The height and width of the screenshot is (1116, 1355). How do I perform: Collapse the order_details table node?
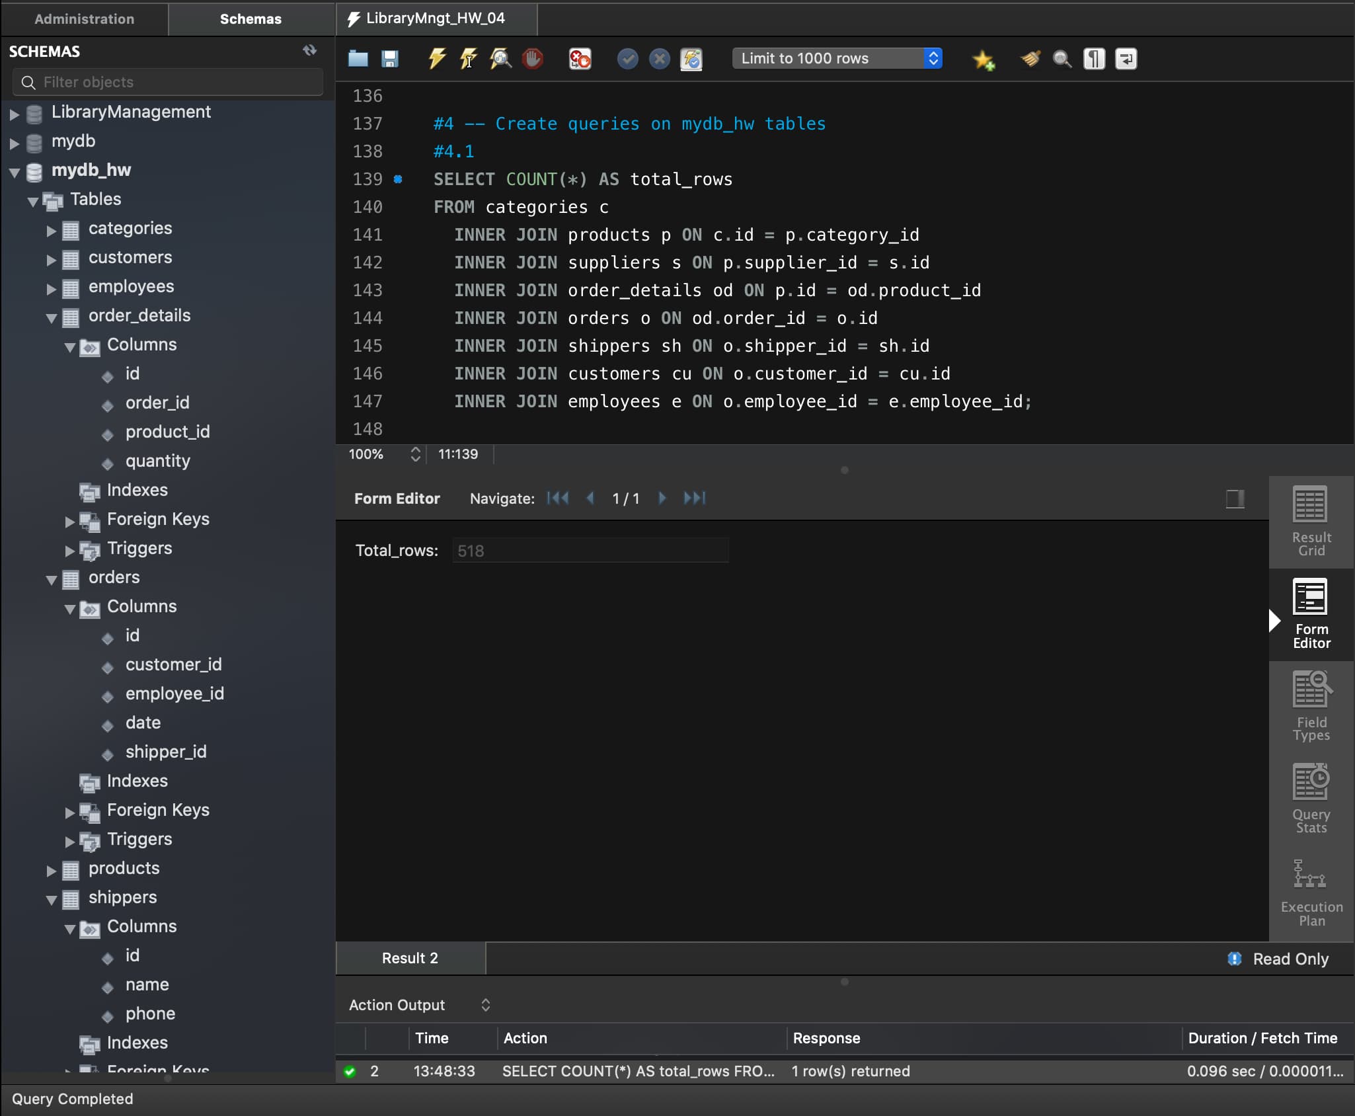point(51,317)
